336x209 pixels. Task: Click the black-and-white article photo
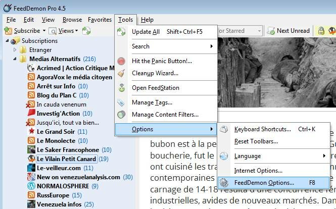pos(277,72)
